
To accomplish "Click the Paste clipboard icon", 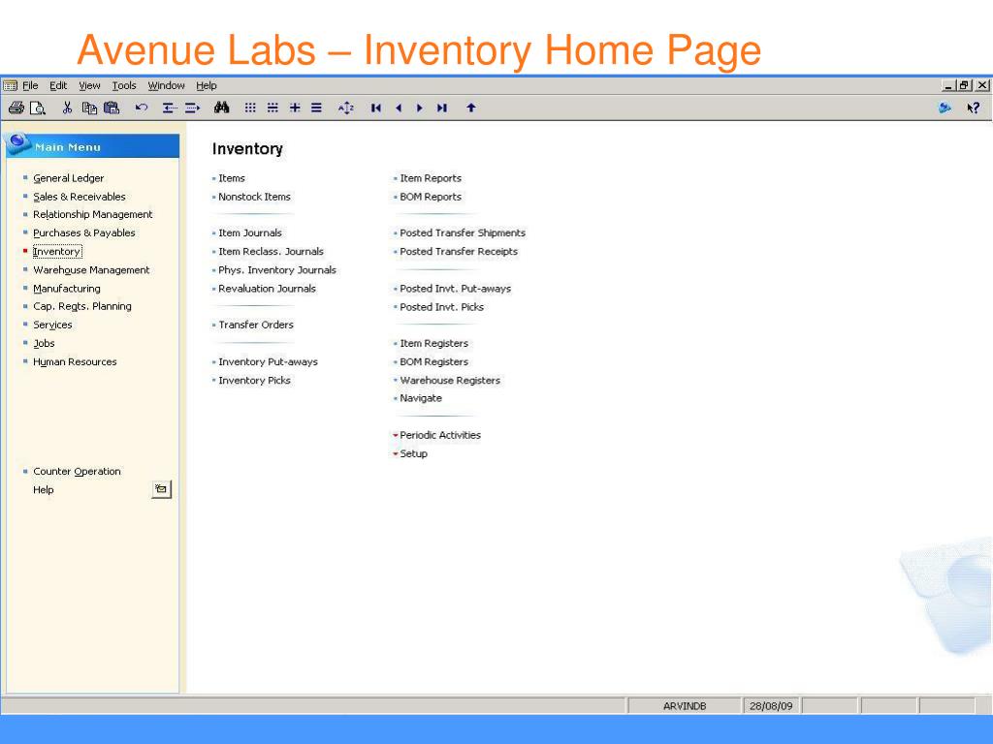I will coord(112,108).
